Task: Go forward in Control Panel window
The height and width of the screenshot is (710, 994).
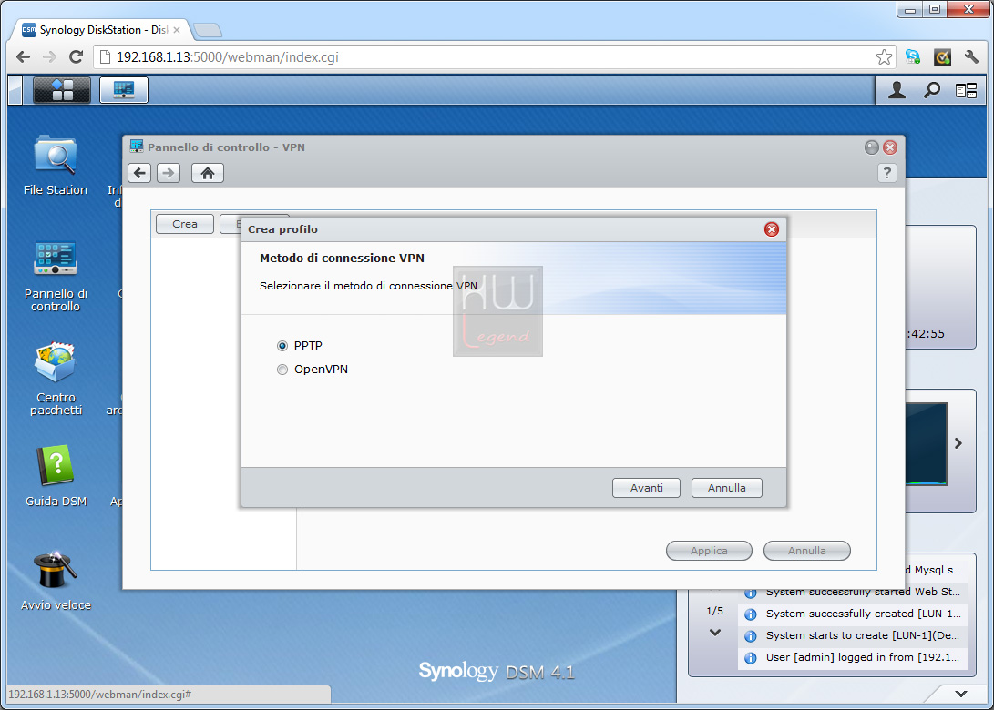Action: [168, 173]
